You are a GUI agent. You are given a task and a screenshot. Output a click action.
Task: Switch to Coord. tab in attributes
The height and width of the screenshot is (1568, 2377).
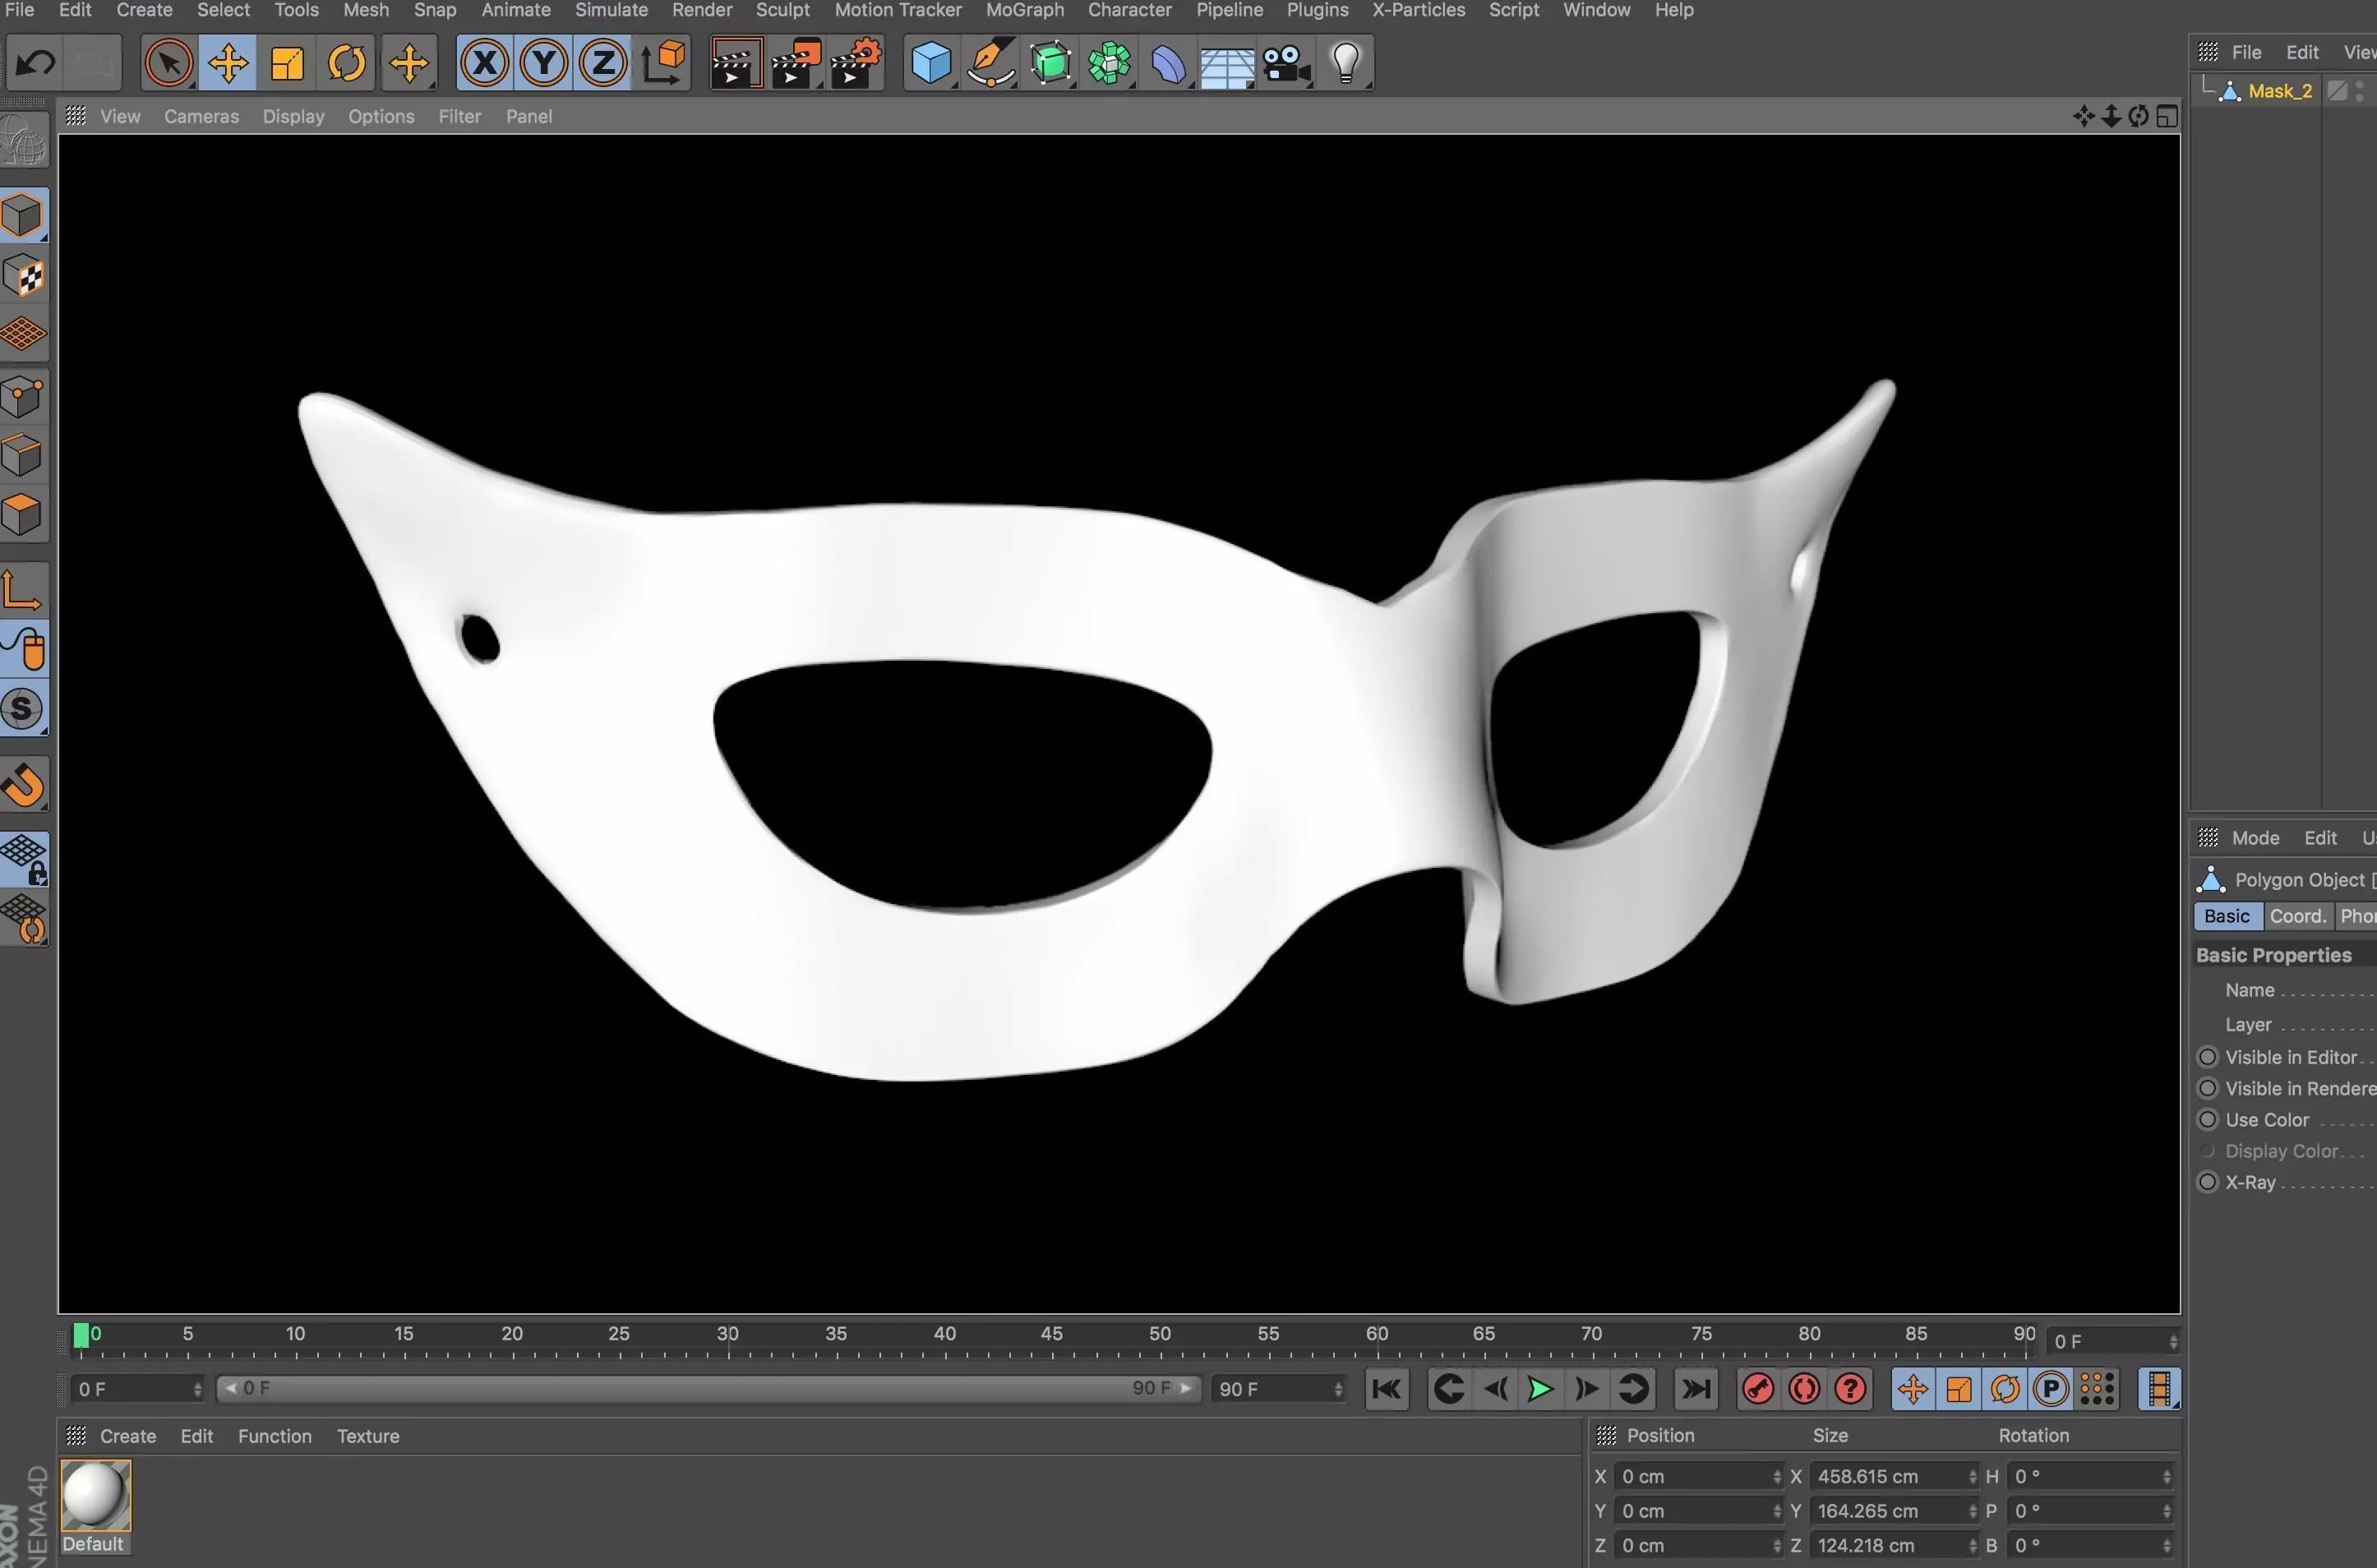coord(2297,916)
